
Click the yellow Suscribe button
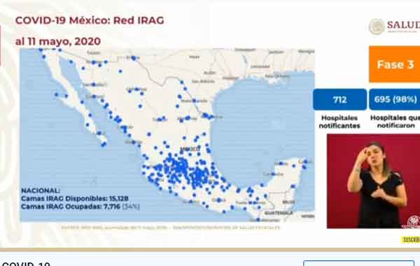[x=410, y=239]
